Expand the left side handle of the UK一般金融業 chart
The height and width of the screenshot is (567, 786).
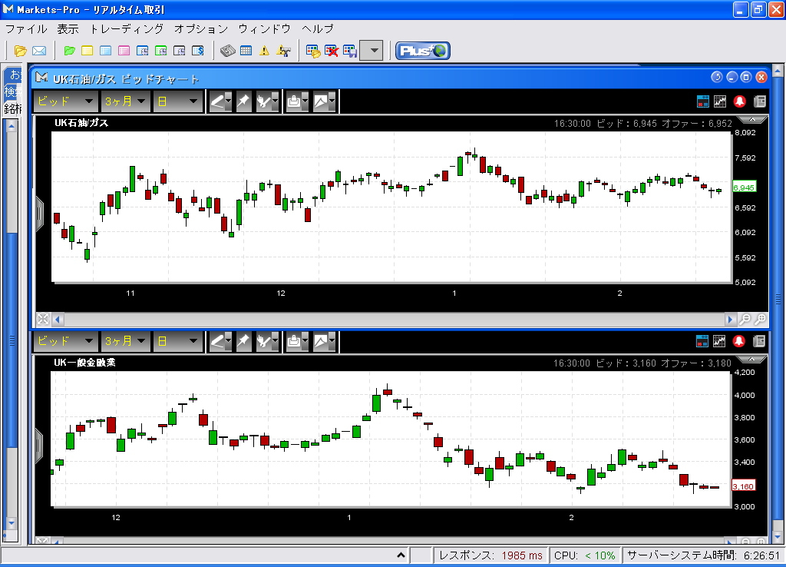point(39,446)
